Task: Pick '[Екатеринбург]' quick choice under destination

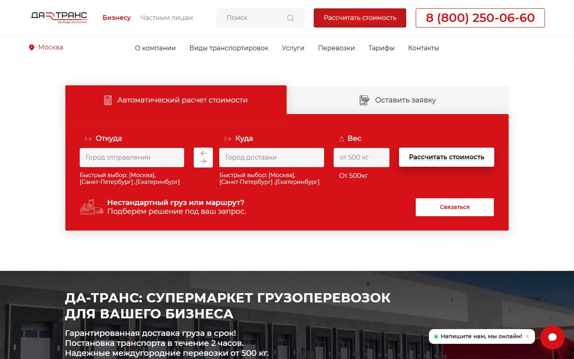Action: click(x=297, y=182)
